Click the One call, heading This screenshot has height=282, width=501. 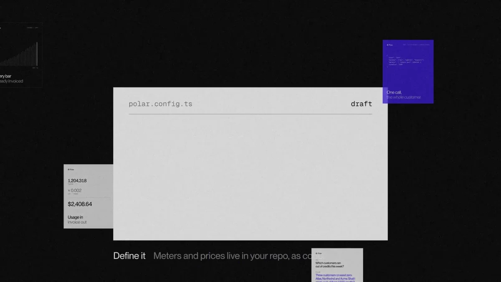point(394,92)
